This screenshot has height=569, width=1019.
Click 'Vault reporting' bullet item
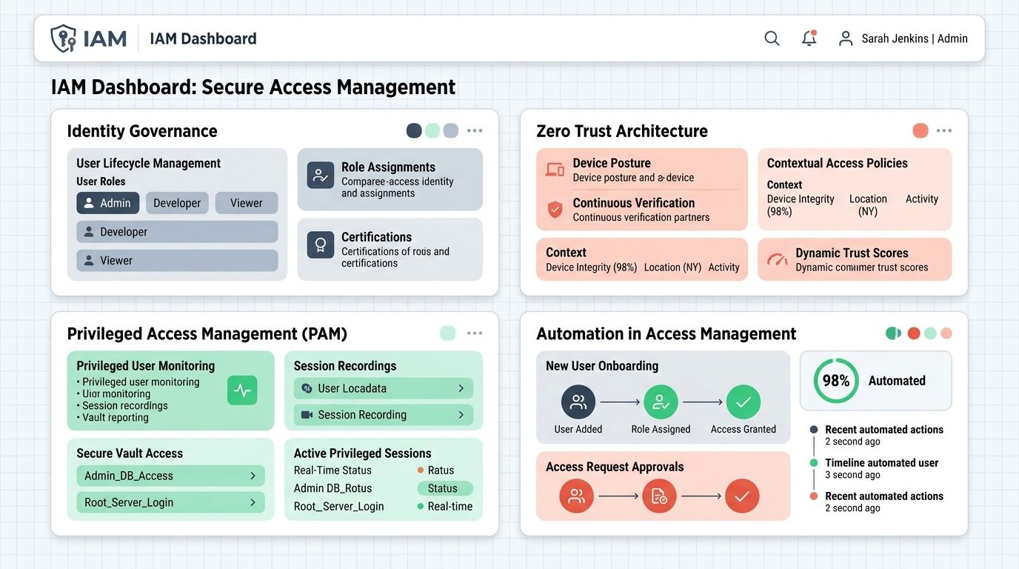(116, 418)
